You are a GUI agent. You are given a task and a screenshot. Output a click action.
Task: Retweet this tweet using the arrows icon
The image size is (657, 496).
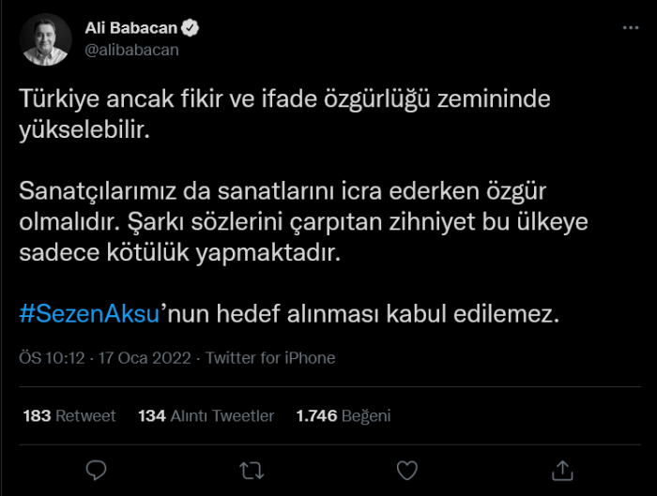(x=252, y=469)
